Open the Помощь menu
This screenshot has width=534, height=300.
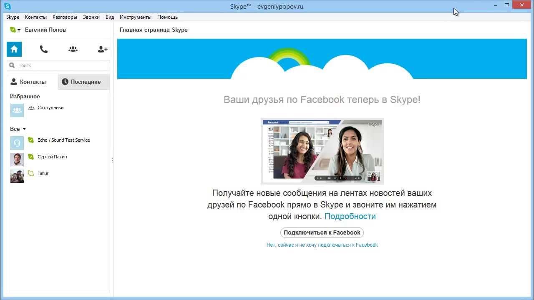click(168, 17)
